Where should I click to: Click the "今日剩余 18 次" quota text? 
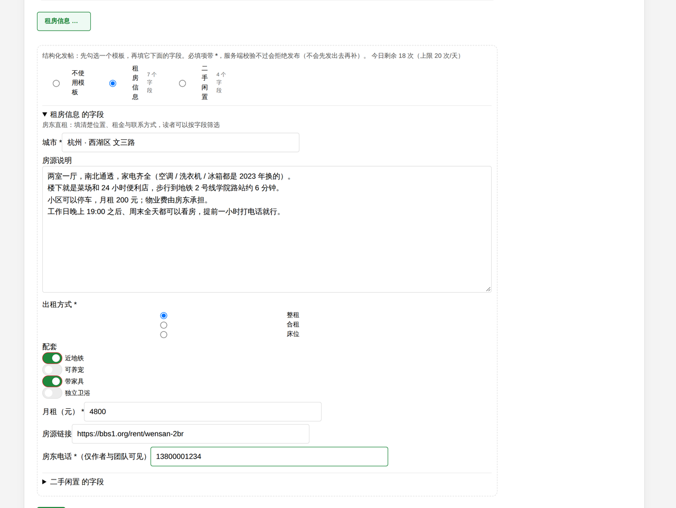417,56
